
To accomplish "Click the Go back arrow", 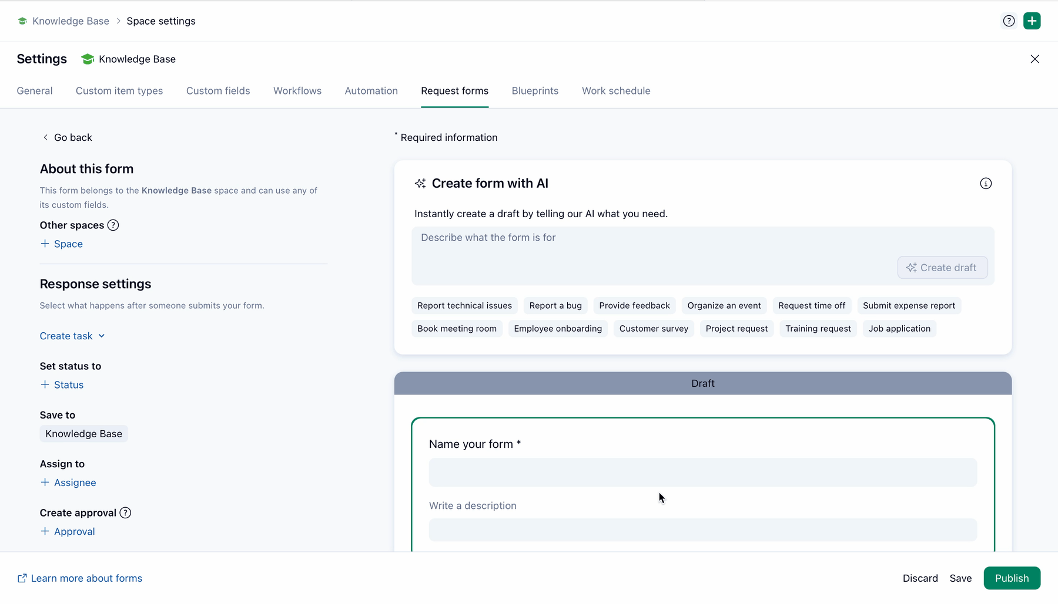I will click(46, 137).
